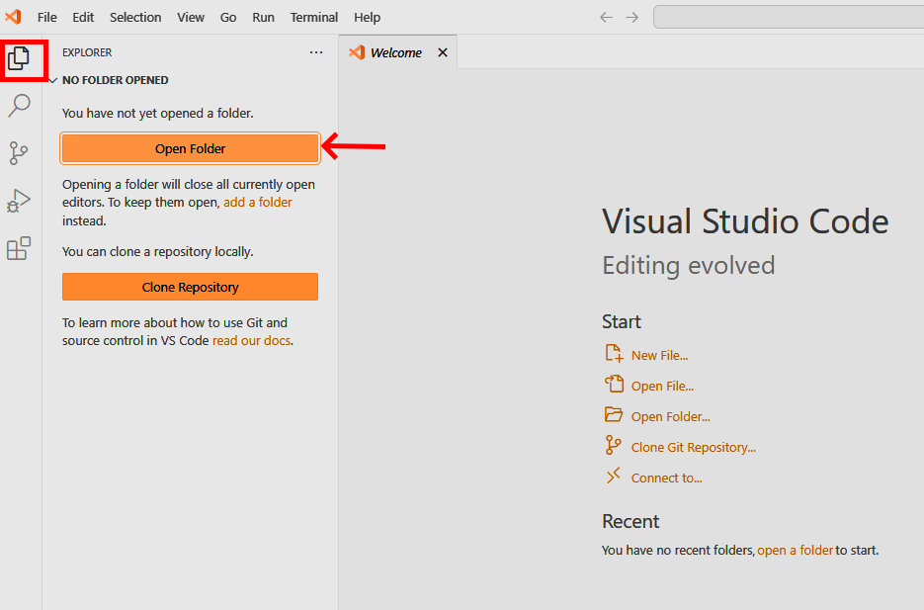Viewport: 924px width, 610px height.
Task: Open the Source Control view icon
Action: coord(19,152)
